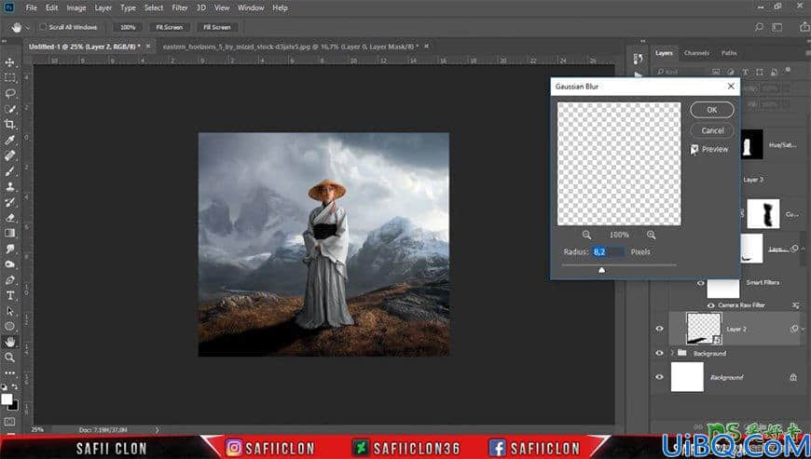Select the Brush tool
811x459 pixels.
click(10, 171)
